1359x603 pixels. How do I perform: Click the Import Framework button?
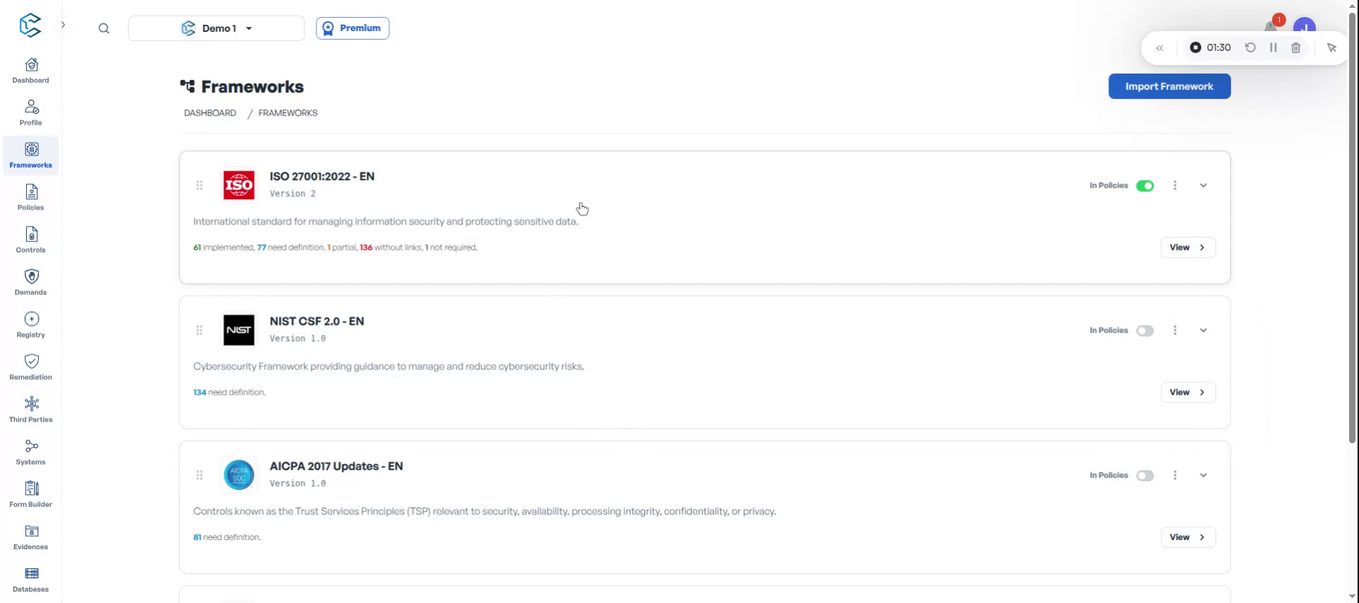pyautogui.click(x=1169, y=86)
